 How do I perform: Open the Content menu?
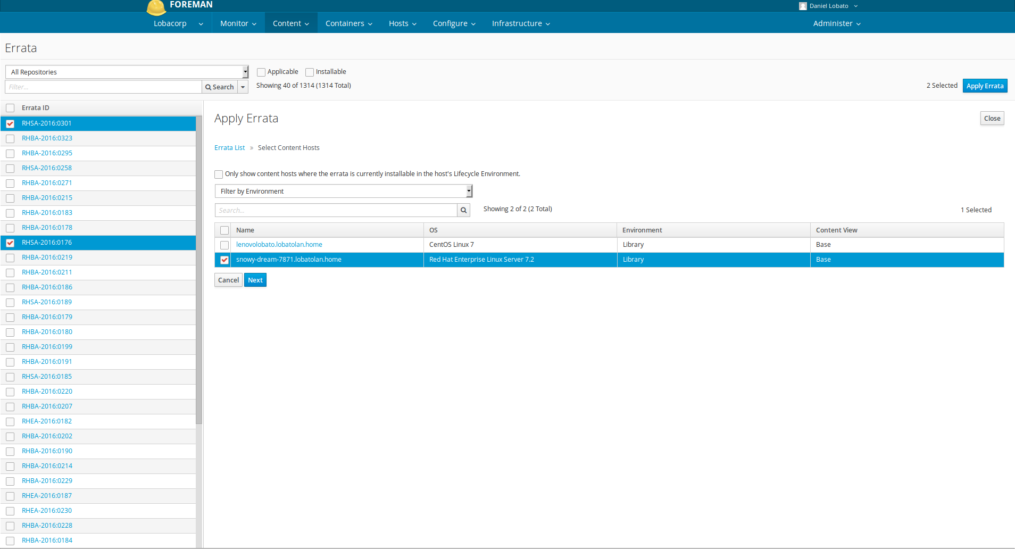point(290,23)
